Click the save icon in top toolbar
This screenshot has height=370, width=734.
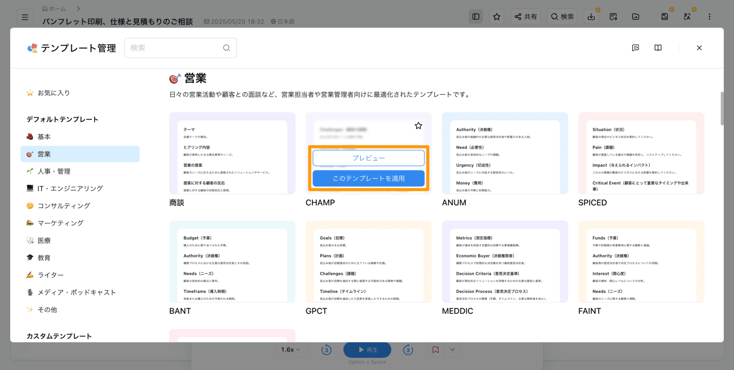pyautogui.click(x=665, y=16)
